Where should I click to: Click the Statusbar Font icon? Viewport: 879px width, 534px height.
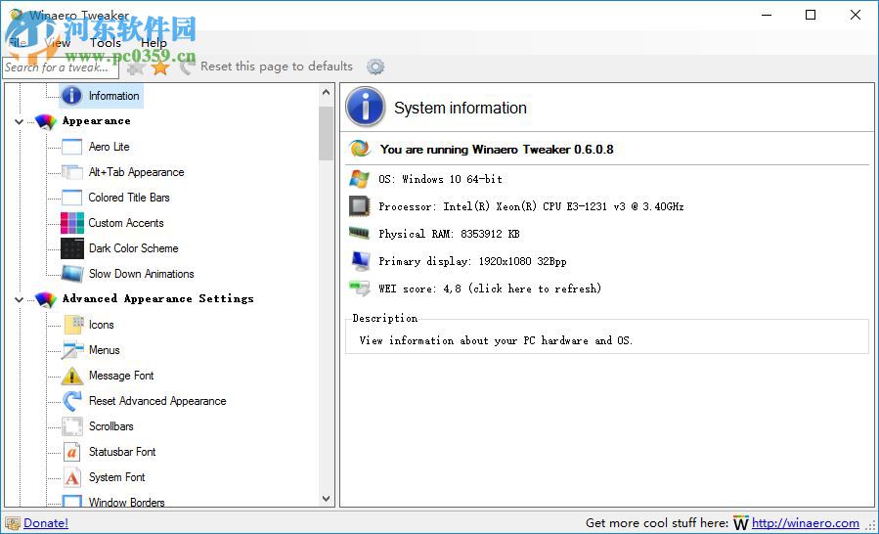tap(71, 452)
